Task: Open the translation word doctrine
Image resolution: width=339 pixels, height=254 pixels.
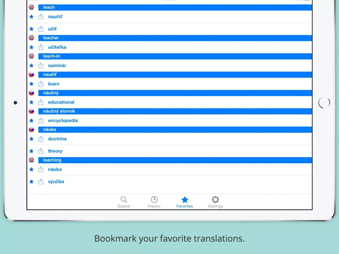Action: (x=57, y=139)
